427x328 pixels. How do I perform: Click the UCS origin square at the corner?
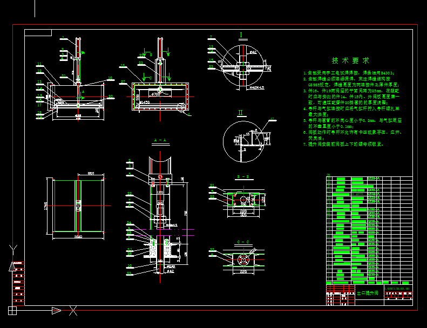pos(12,311)
